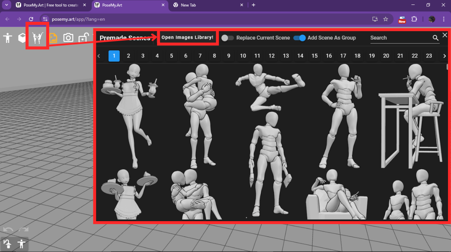Open the Premade Scenes dancers icon
Screen dimensions: 451x252
[37, 38]
